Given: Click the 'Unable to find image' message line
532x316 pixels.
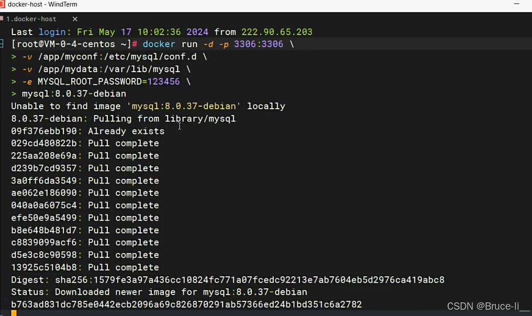Looking at the screenshot, I should (148, 106).
